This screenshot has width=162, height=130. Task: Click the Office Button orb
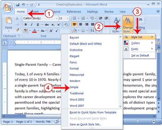[x=8, y=7]
